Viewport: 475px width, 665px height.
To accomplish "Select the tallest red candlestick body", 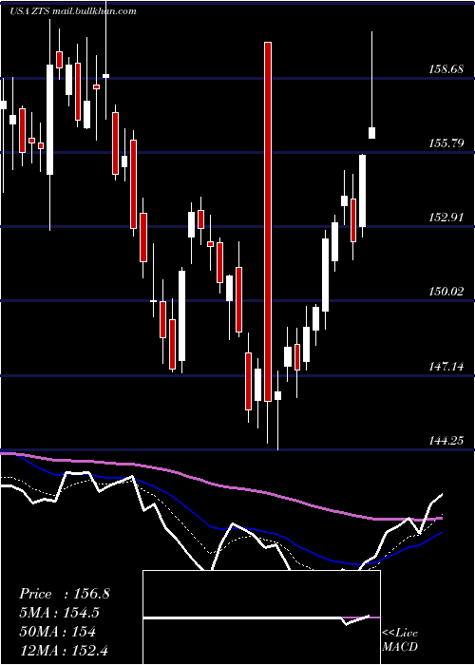I will click(x=268, y=221).
